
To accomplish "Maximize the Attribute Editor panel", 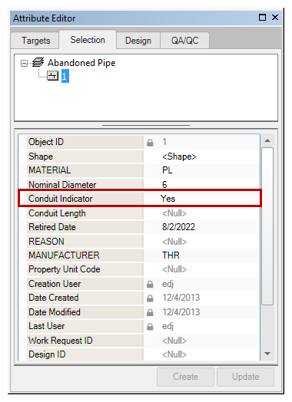I will (262, 18).
